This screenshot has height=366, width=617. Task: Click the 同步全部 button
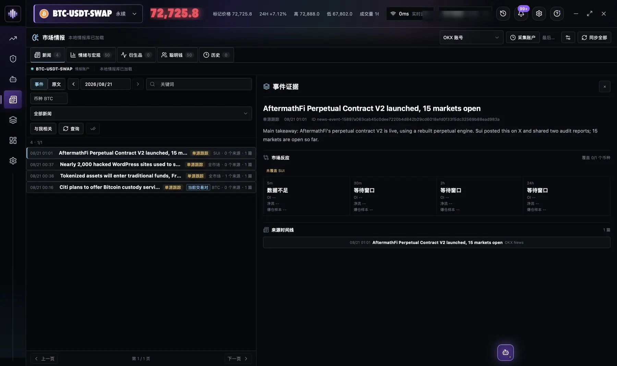point(594,38)
